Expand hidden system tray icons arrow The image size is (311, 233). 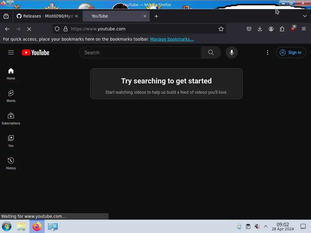pyautogui.click(x=266, y=226)
